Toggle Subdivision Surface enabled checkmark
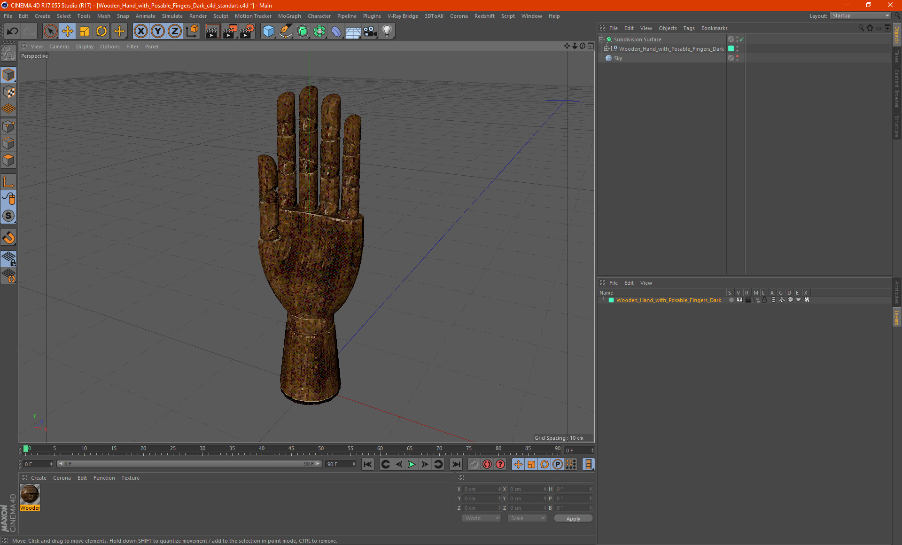Screen dimensions: 902x545 (742, 39)
